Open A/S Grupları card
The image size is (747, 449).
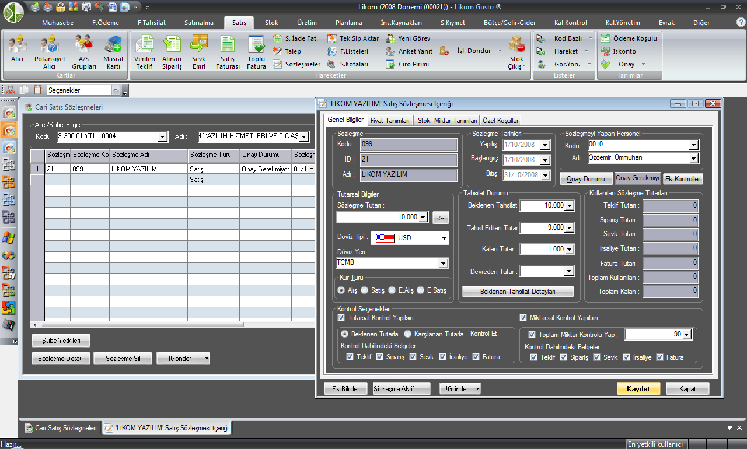(x=83, y=51)
